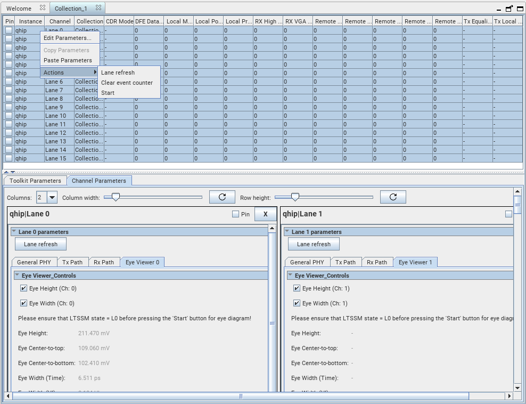Collapse the Lane 0 parameters section
This screenshot has width=526, height=404.
[x=14, y=232]
